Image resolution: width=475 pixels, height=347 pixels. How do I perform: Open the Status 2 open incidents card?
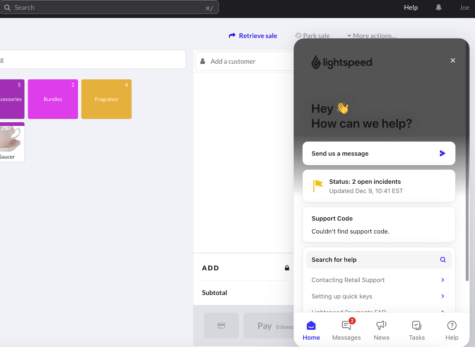(x=379, y=186)
